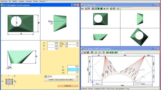Click the stacked layers icon in 3D toolbar
Image resolution: width=161 pixels, height=90 pixels.
pyautogui.click(x=104, y=9)
